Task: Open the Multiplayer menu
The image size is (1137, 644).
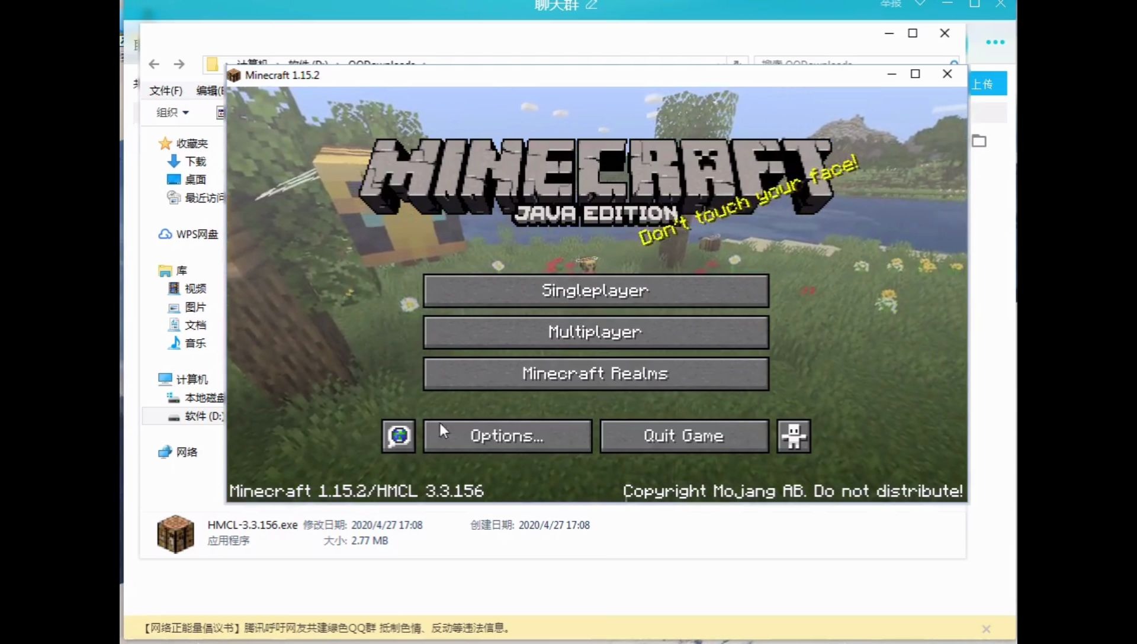Action: tap(596, 332)
